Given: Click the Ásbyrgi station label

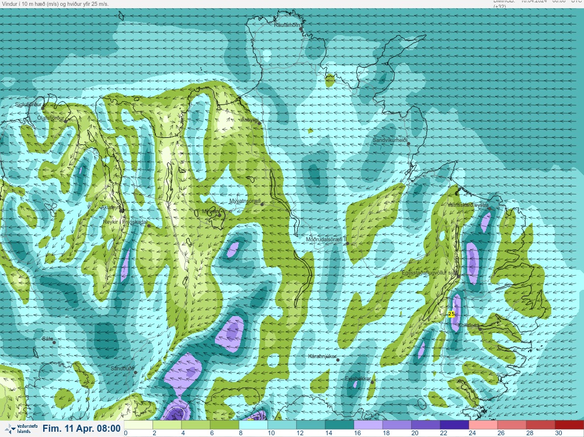Looking at the screenshot, I should [249, 120].
